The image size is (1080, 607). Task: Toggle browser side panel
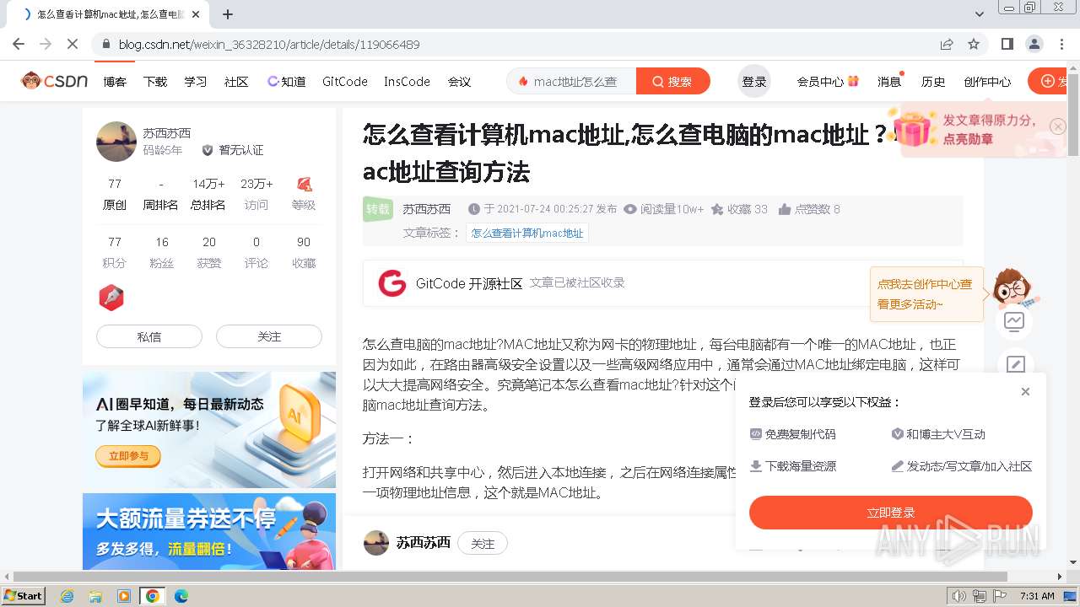pos(1007,44)
